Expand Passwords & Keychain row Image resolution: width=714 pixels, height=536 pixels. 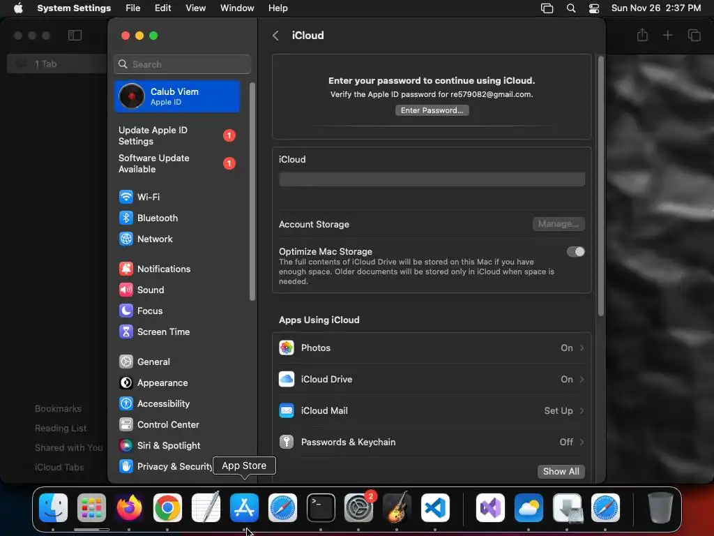click(432, 442)
